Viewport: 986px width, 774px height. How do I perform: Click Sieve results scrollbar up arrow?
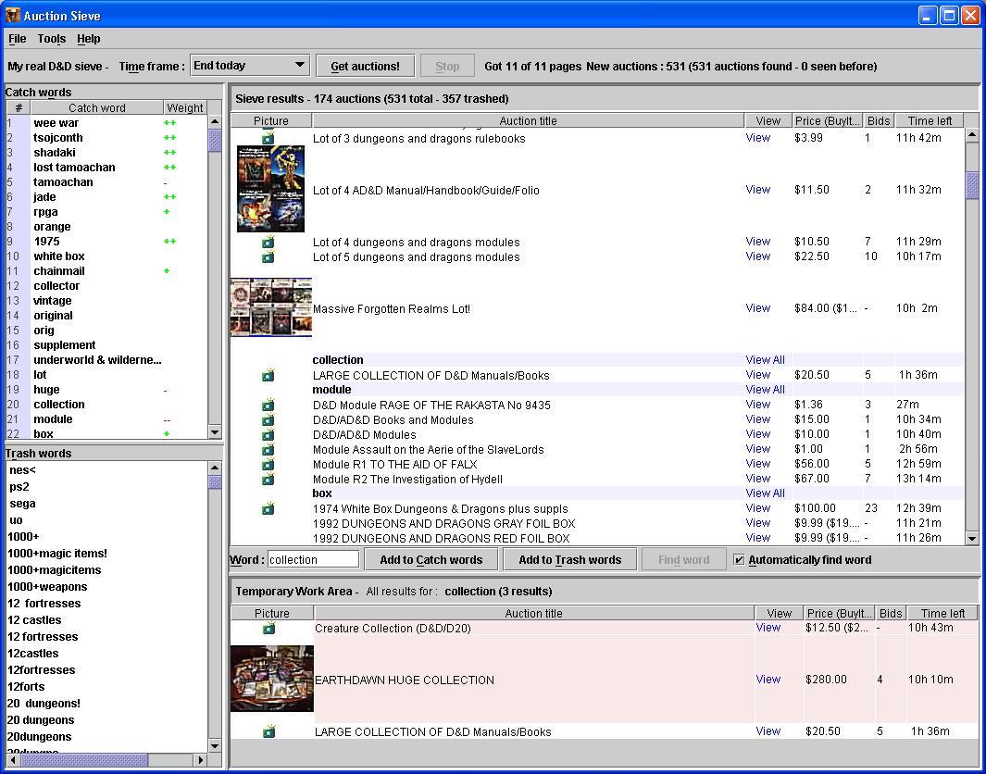coord(972,134)
